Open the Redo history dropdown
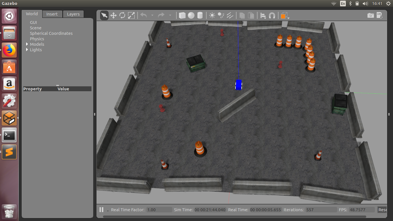The height and width of the screenshot is (221, 393). tap(170, 15)
